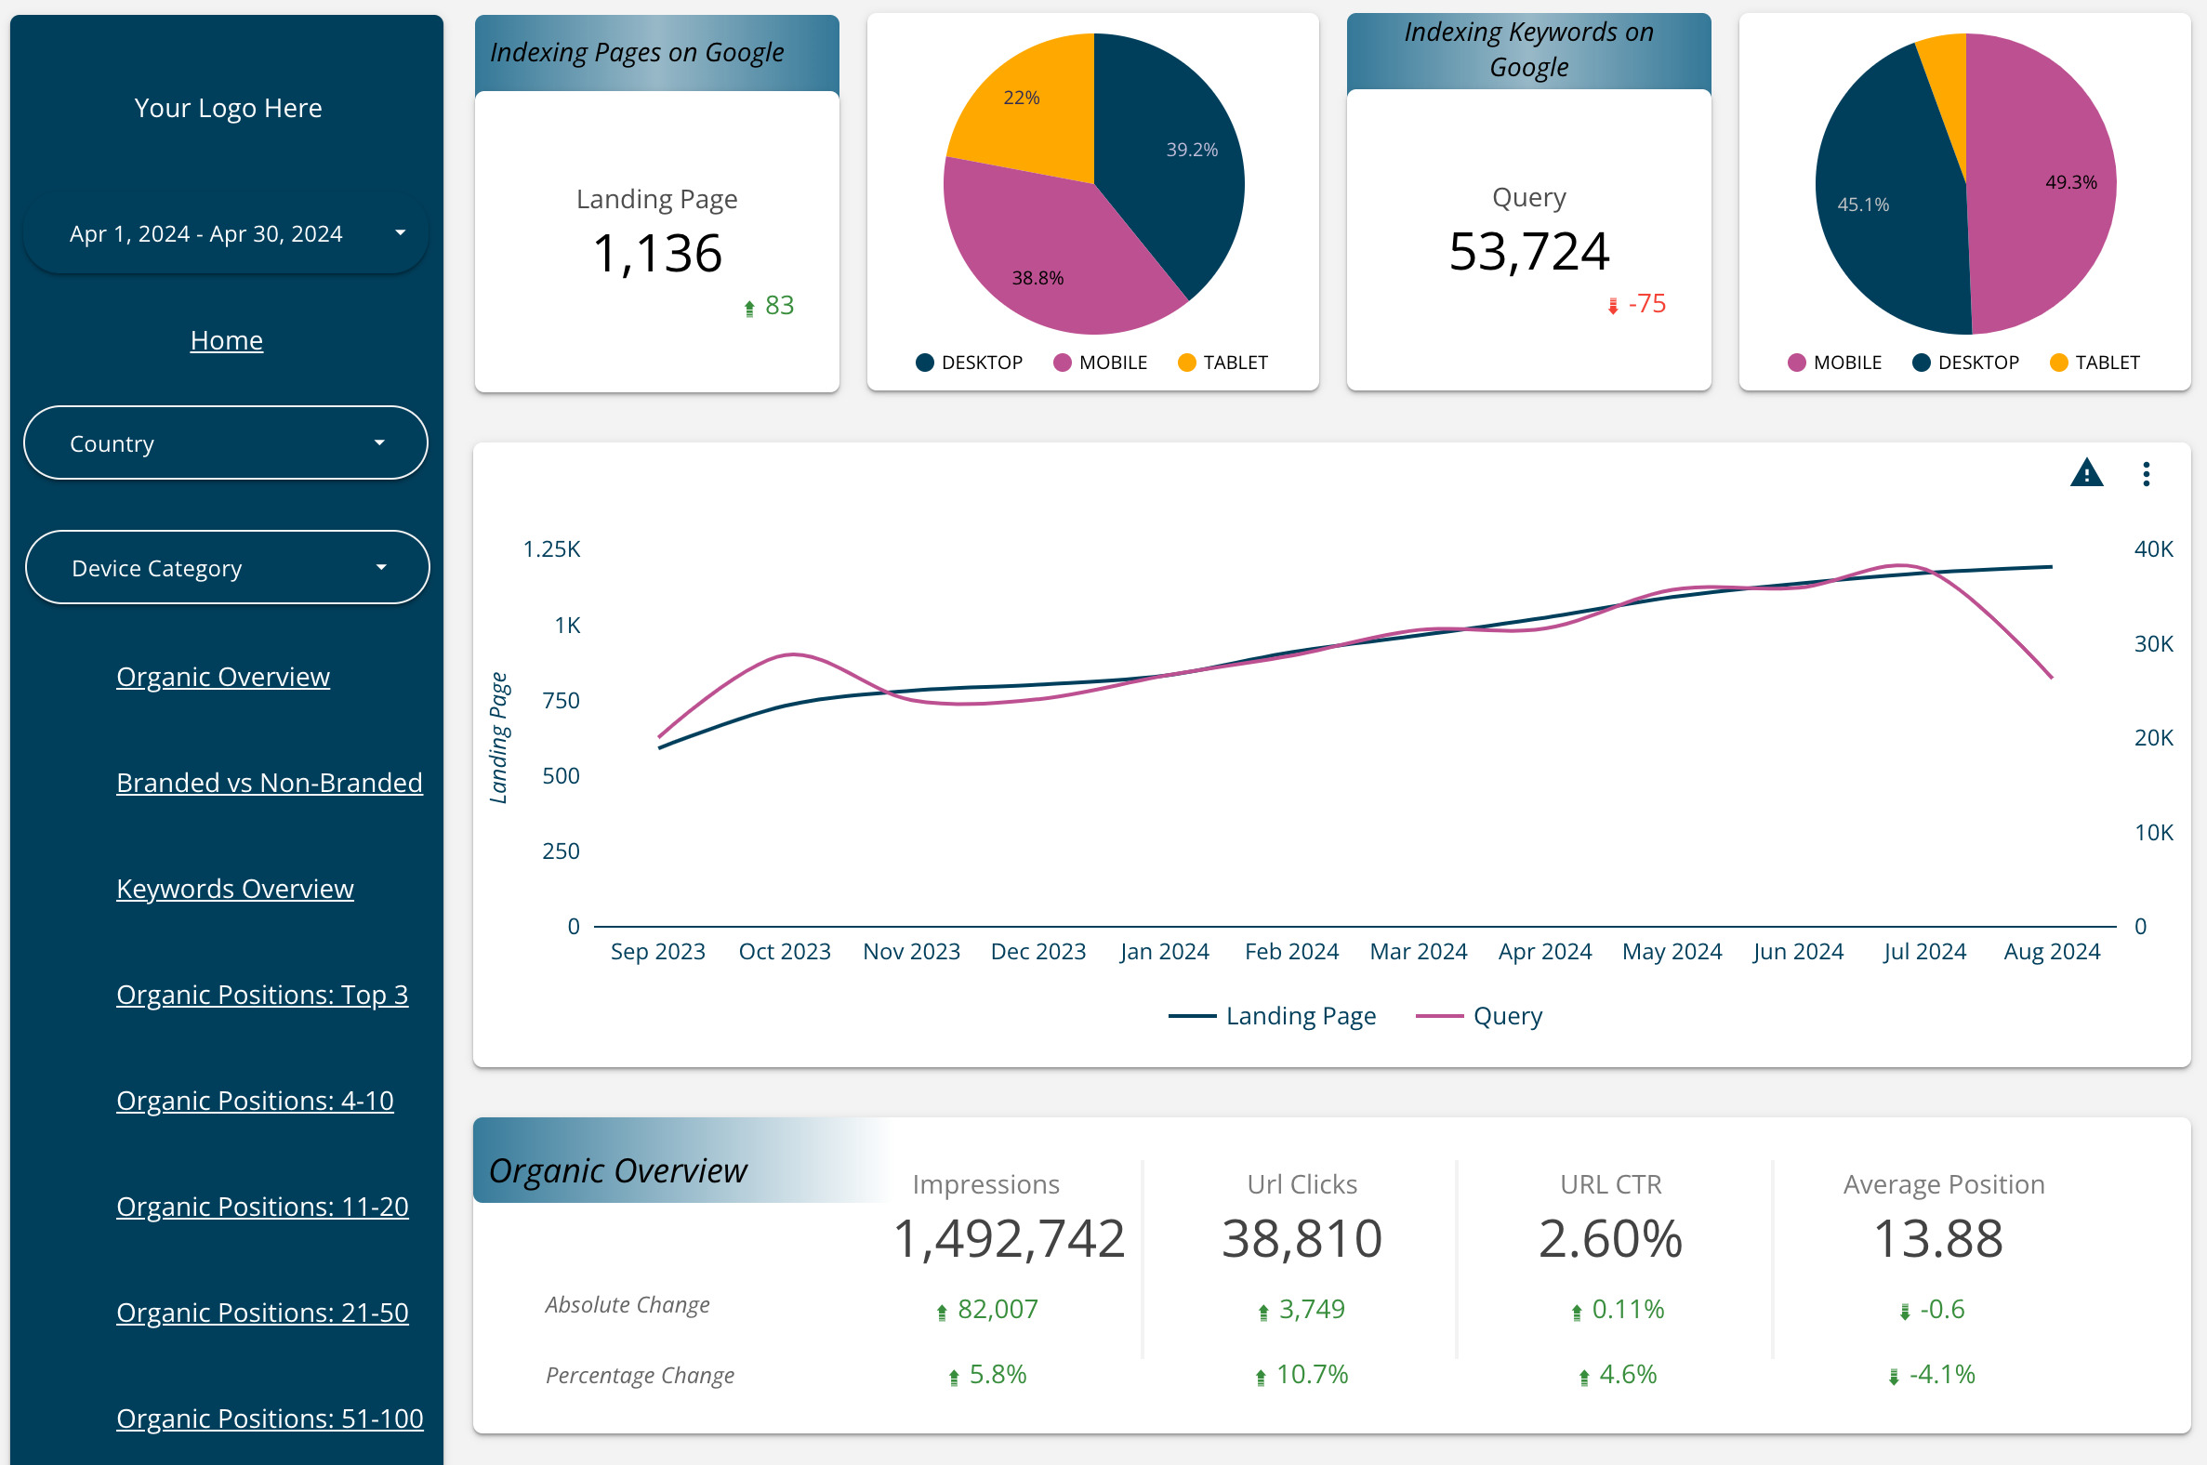Click the Query red down arrow indicator
This screenshot has height=1465, width=2207.
1612,306
